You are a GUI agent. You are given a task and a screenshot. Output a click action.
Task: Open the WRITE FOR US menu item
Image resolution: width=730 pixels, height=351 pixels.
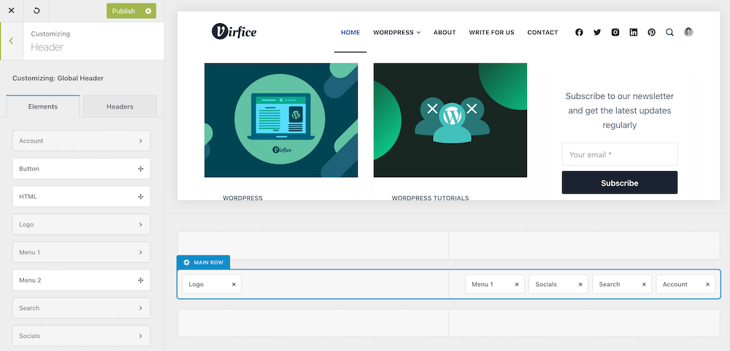pos(491,33)
